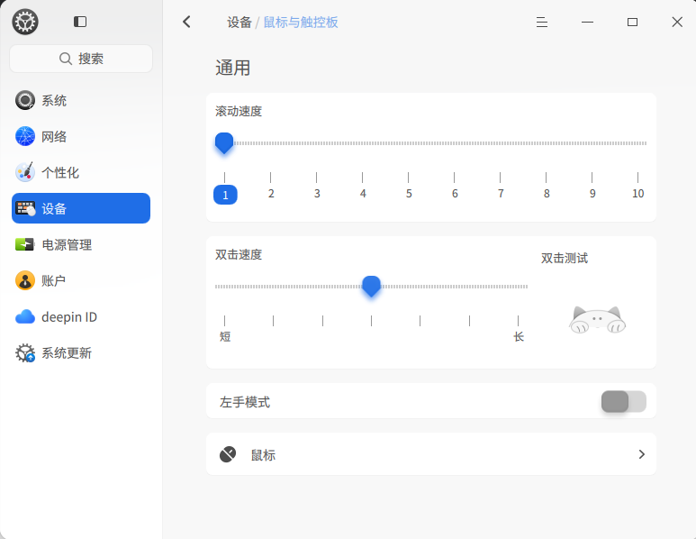Click the cat double-click test image

(x=597, y=319)
